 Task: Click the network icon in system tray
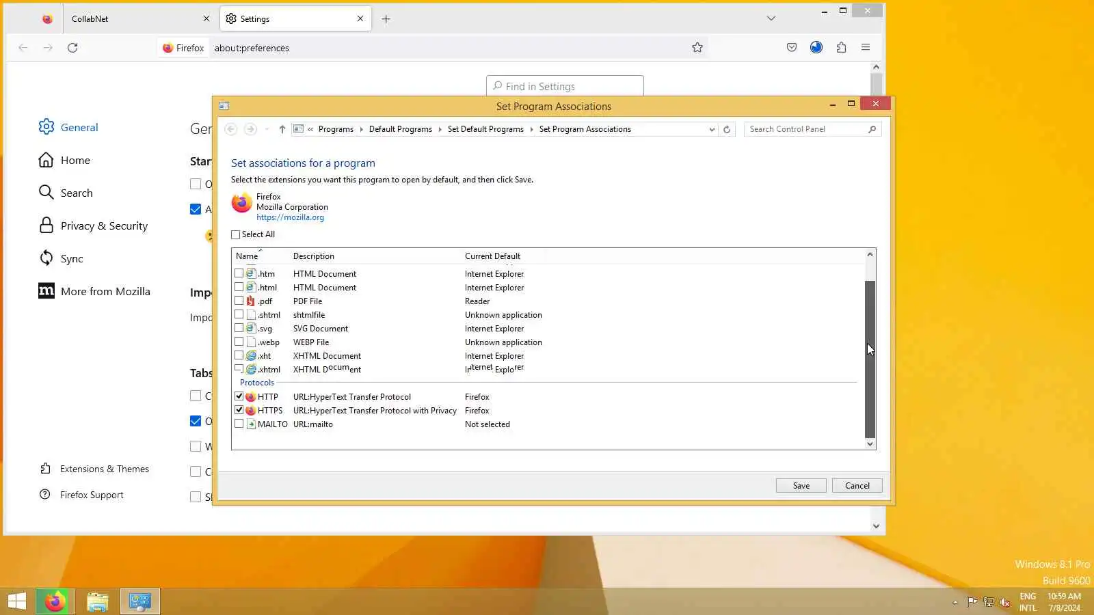point(989,602)
